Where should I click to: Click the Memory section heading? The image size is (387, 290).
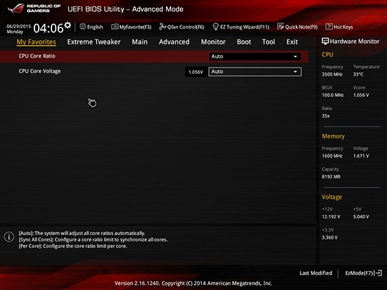click(x=334, y=136)
